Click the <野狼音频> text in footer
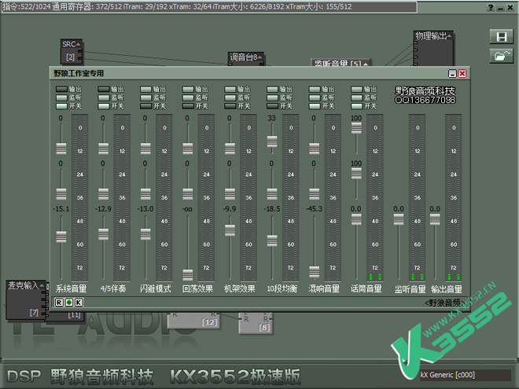Screen dimensions: 519x389 click(444, 303)
